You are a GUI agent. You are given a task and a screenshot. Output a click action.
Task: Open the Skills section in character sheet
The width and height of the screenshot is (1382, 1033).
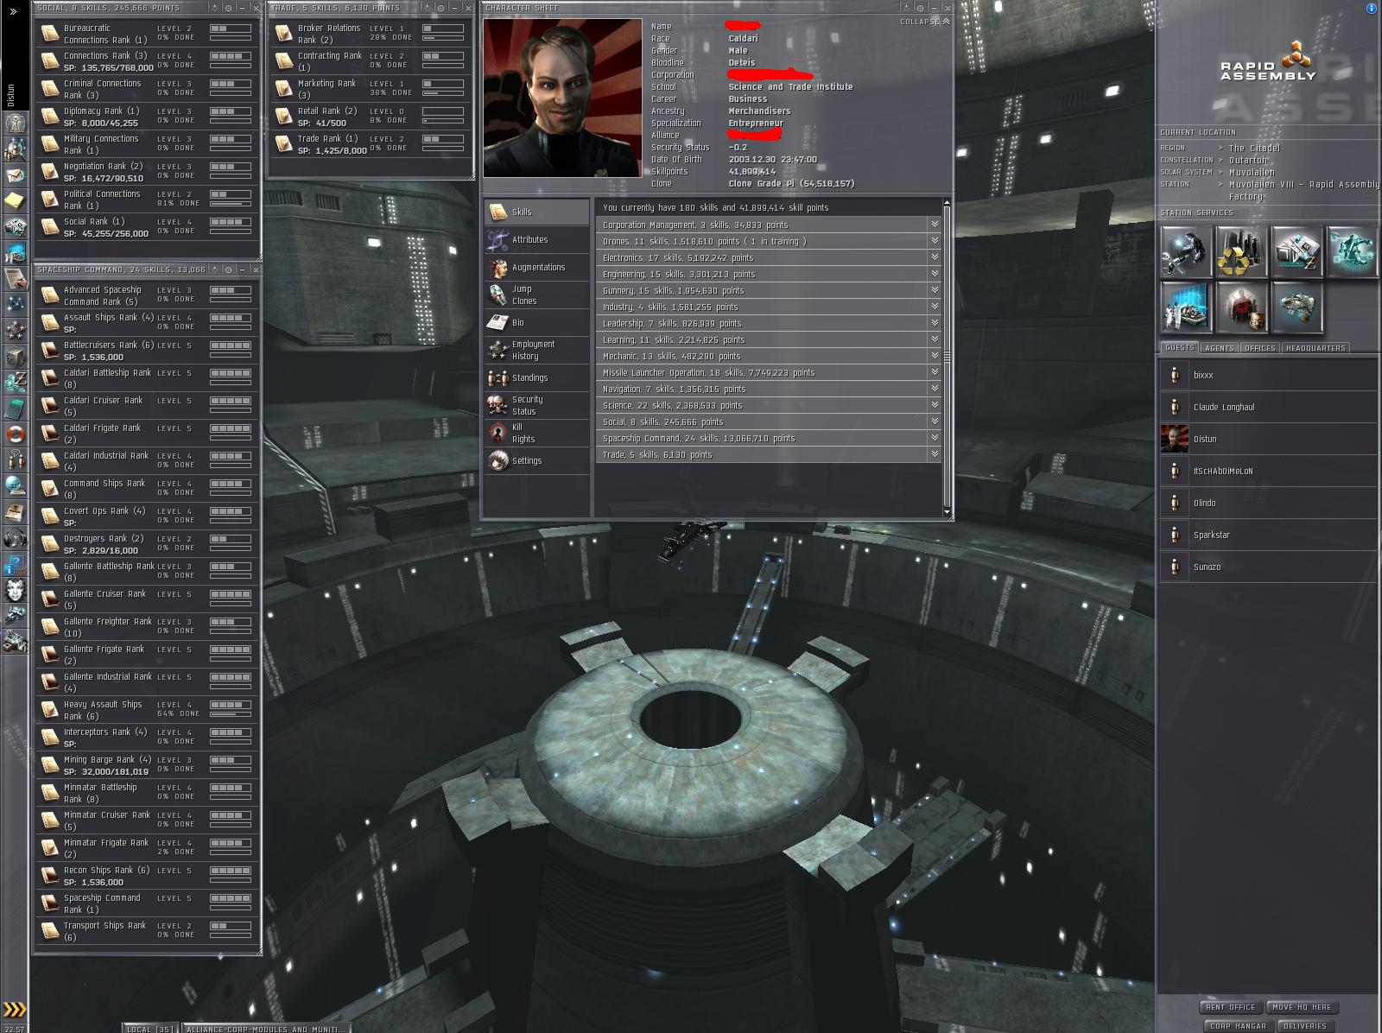click(x=536, y=212)
